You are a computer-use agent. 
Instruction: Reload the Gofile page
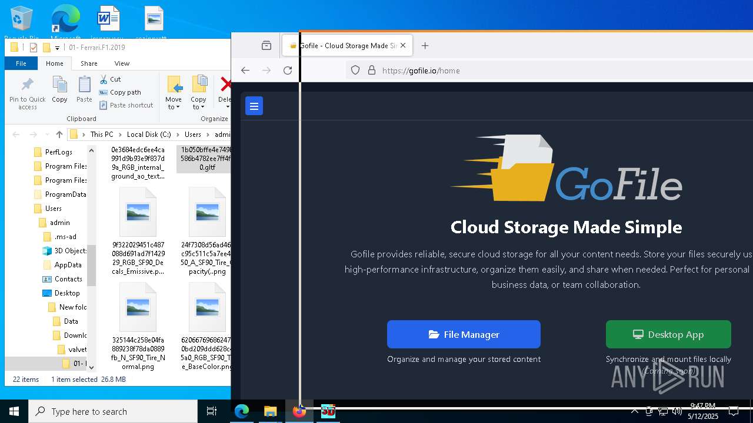288,70
